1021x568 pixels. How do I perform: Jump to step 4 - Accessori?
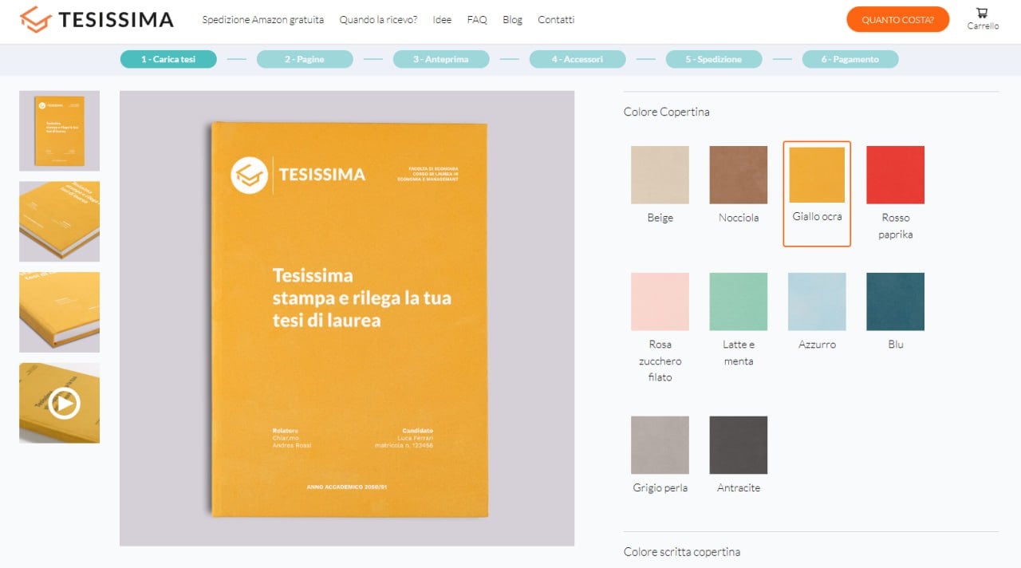(x=578, y=59)
